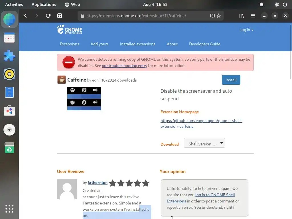This screenshot has width=292, height=219.
Task: Open the browser library/tabs icon
Action: click(x=242, y=16)
